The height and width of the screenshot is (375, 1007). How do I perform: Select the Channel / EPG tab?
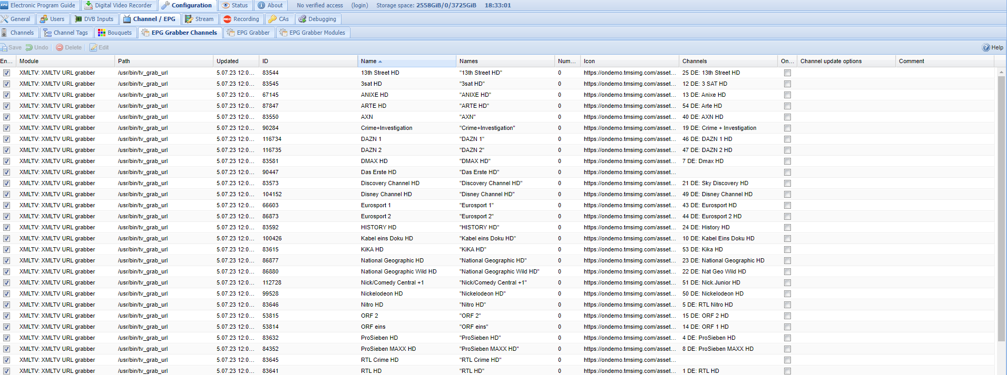pyautogui.click(x=150, y=19)
